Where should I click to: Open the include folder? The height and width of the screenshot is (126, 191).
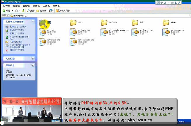tap(104, 23)
